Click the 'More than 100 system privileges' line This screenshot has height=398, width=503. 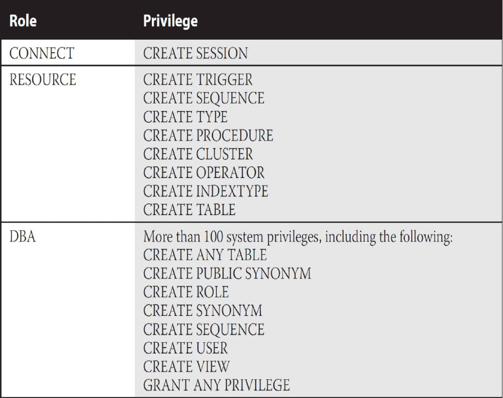point(298,237)
